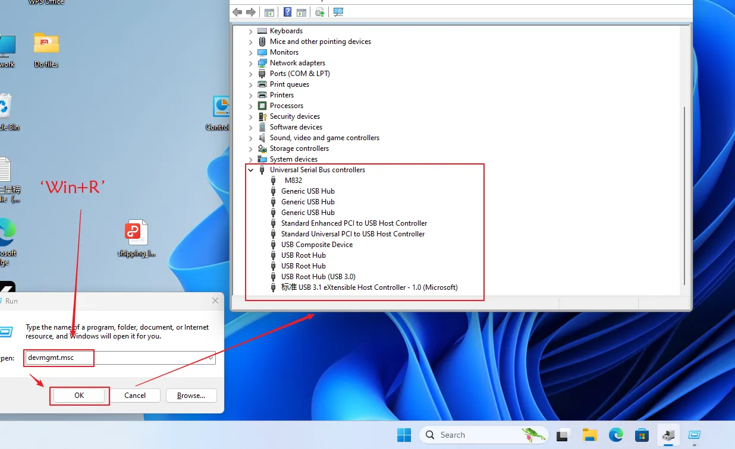Click the Browse... button in Run dialog
This screenshot has width=735, height=449.
coord(191,396)
